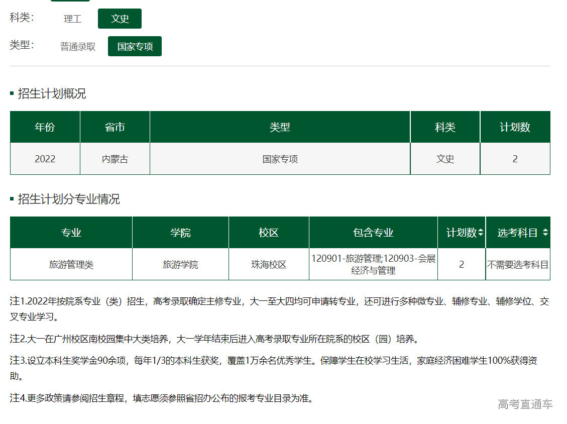Click the 专业 column header
The width and height of the screenshot is (567, 424).
[71, 233]
